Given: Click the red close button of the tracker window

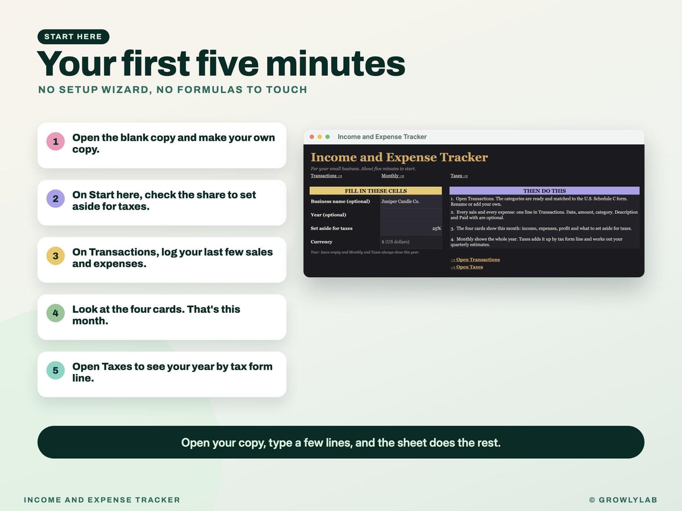Looking at the screenshot, I should [x=312, y=137].
